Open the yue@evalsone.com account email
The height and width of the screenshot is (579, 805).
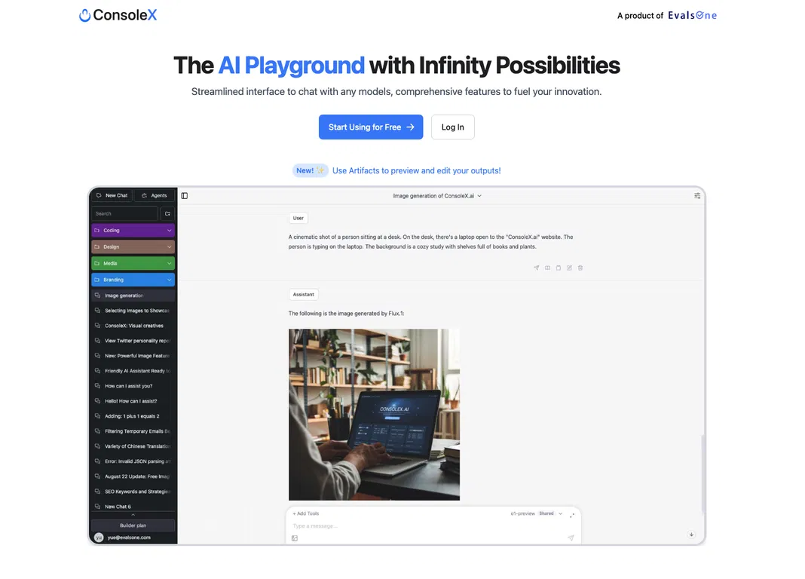[x=129, y=538]
